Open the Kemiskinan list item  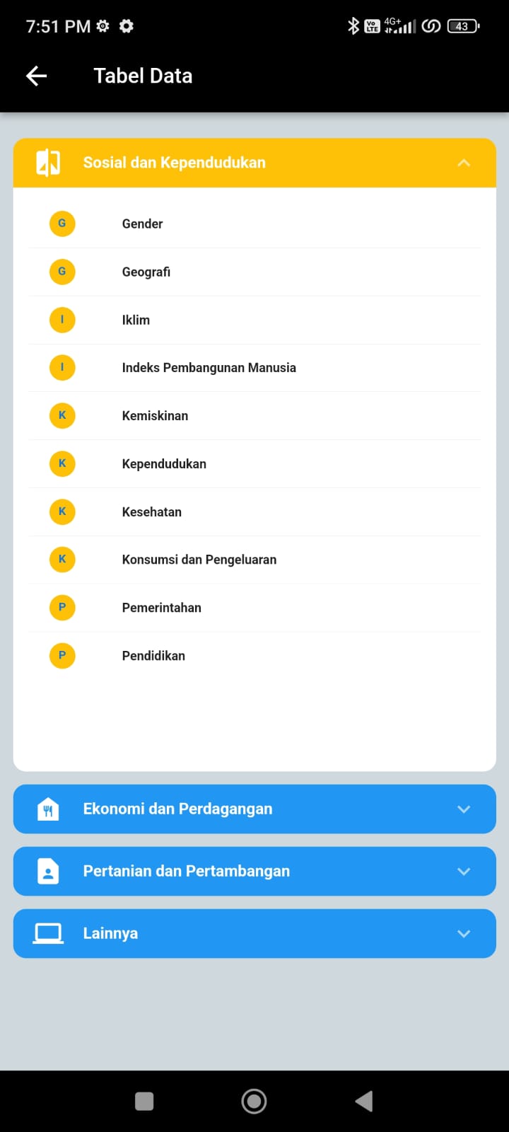pos(155,416)
